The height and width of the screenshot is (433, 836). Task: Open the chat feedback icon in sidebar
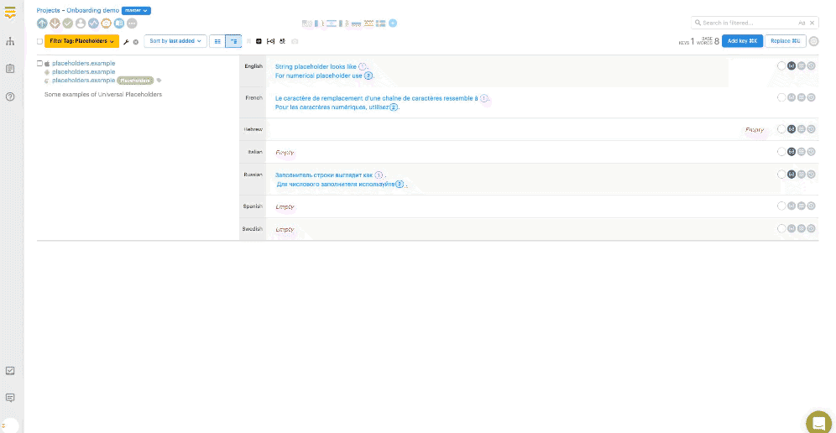click(9, 398)
